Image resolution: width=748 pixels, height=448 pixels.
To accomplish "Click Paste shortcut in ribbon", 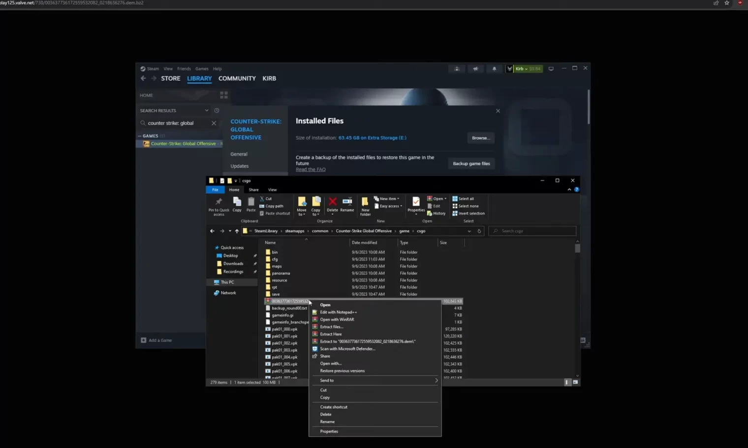I will 275,214.
